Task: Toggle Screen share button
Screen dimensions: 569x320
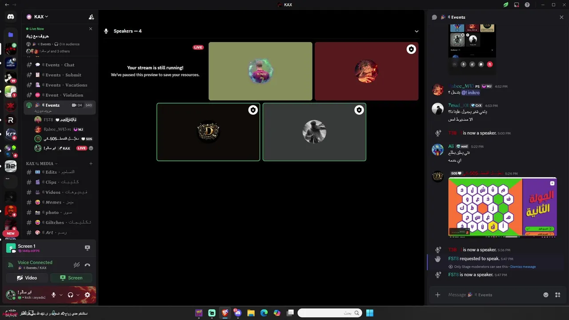Action: [71, 278]
